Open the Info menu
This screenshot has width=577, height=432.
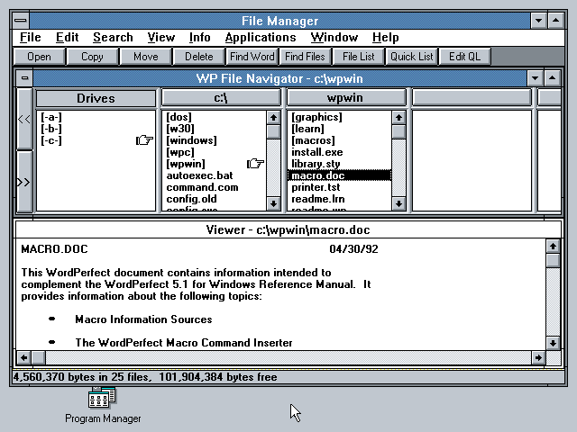pyautogui.click(x=199, y=37)
